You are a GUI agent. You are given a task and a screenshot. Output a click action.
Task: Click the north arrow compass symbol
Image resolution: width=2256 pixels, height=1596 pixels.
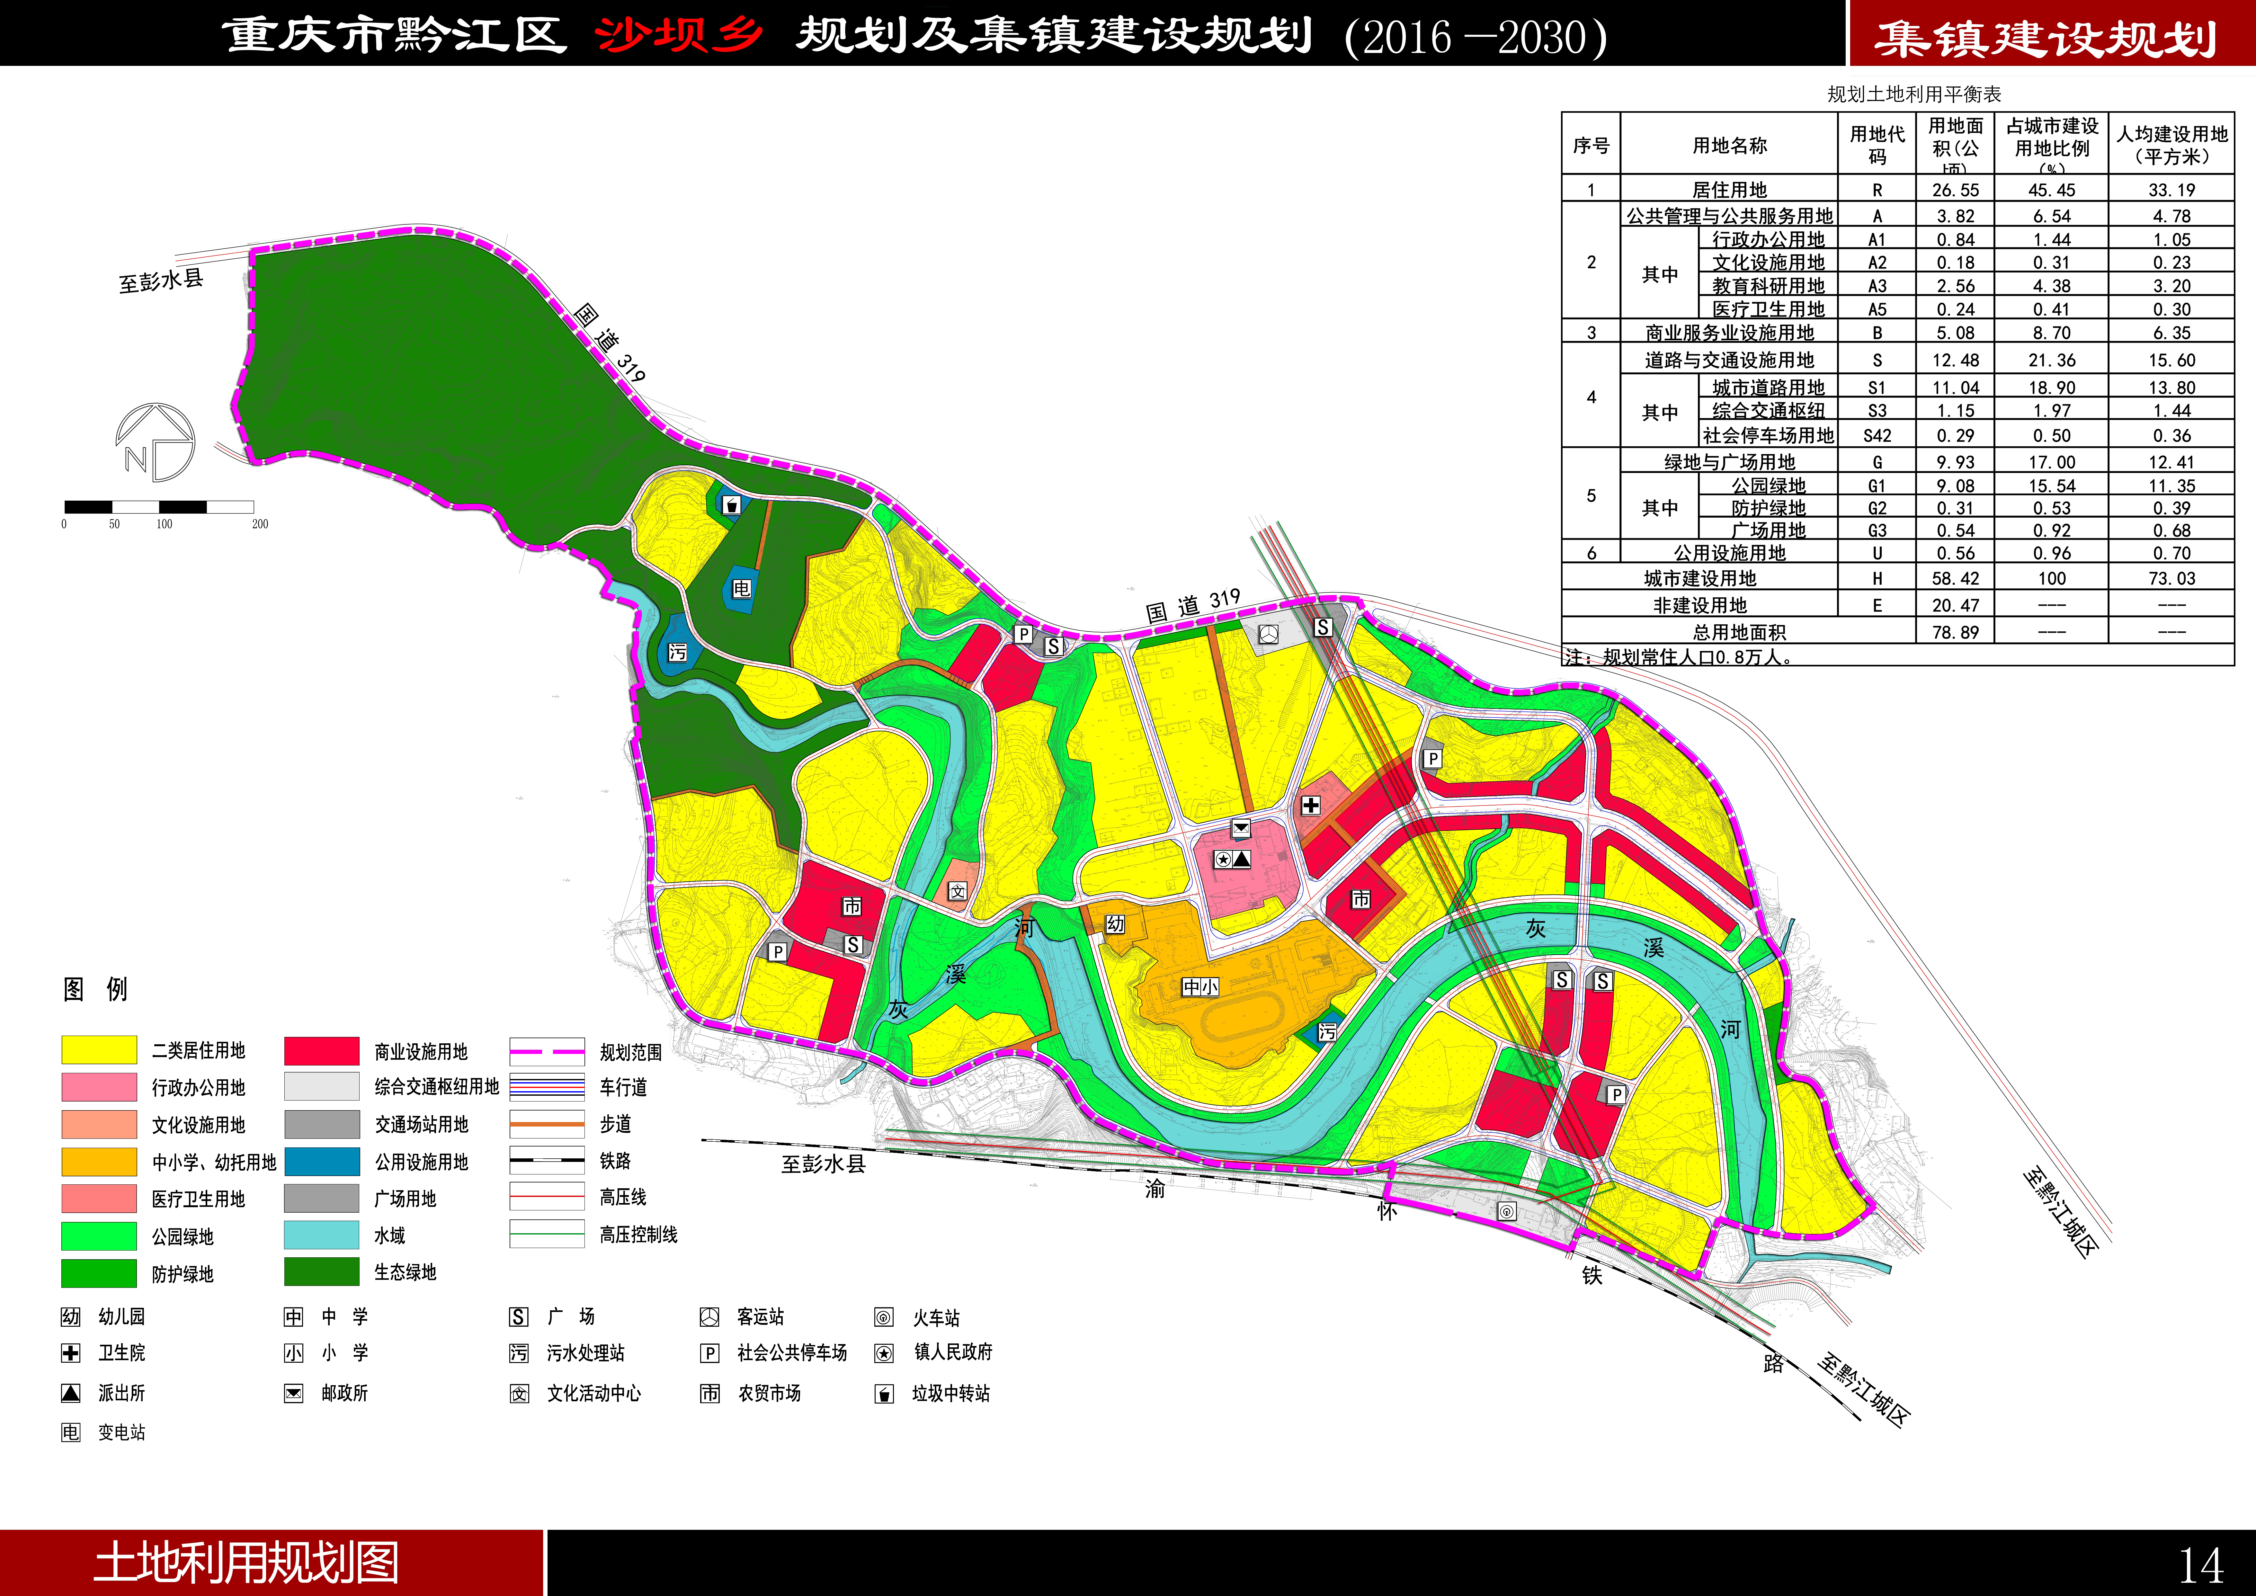coord(155,442)
